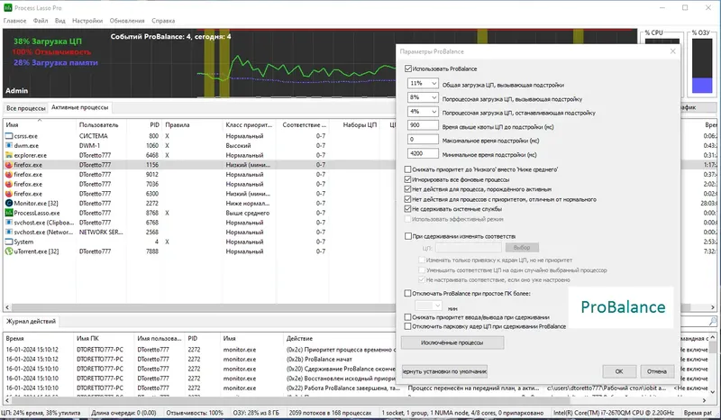The width and height of the screenshot is (721, 420).
Task: Select the Monitor.exe [32] process icon
Action: (x=9, y=204)
